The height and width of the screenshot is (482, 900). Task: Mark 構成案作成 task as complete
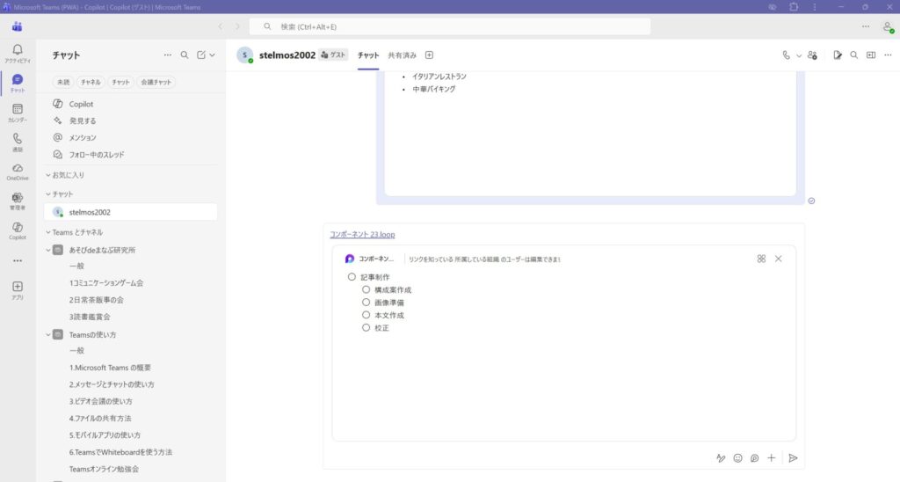pos(367,289)
